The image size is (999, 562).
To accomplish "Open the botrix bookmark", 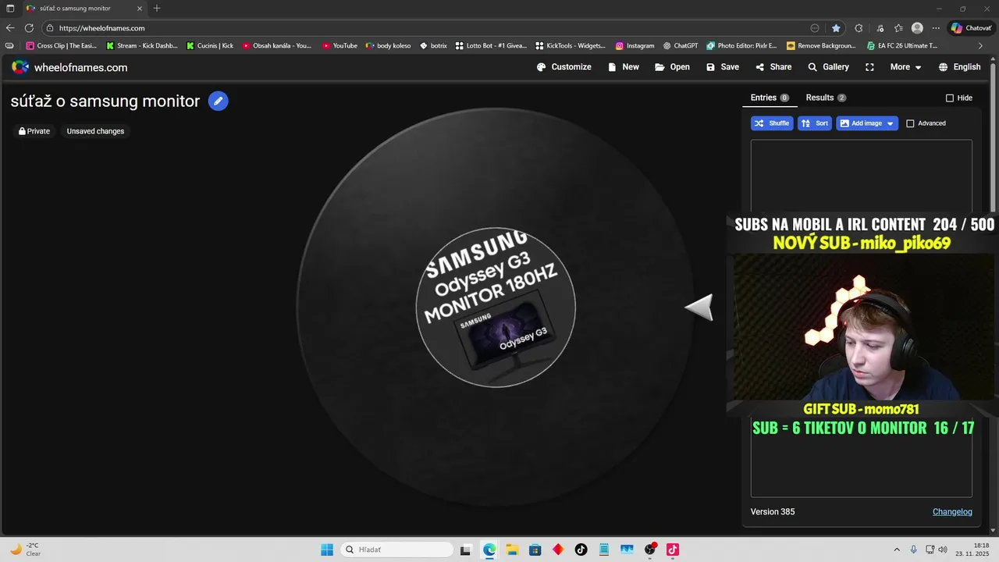I will (x=433, y=46).
